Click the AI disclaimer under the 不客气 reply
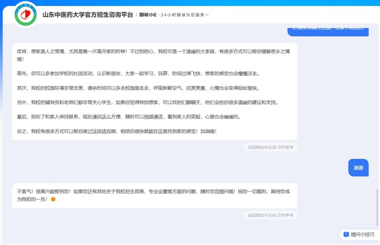Viewport: 380px width, 245px height. pyautogui.click(x=270, y=215)
